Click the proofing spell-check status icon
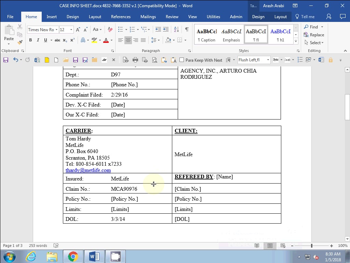Screen dimensions: 350x263 (56, 246)
